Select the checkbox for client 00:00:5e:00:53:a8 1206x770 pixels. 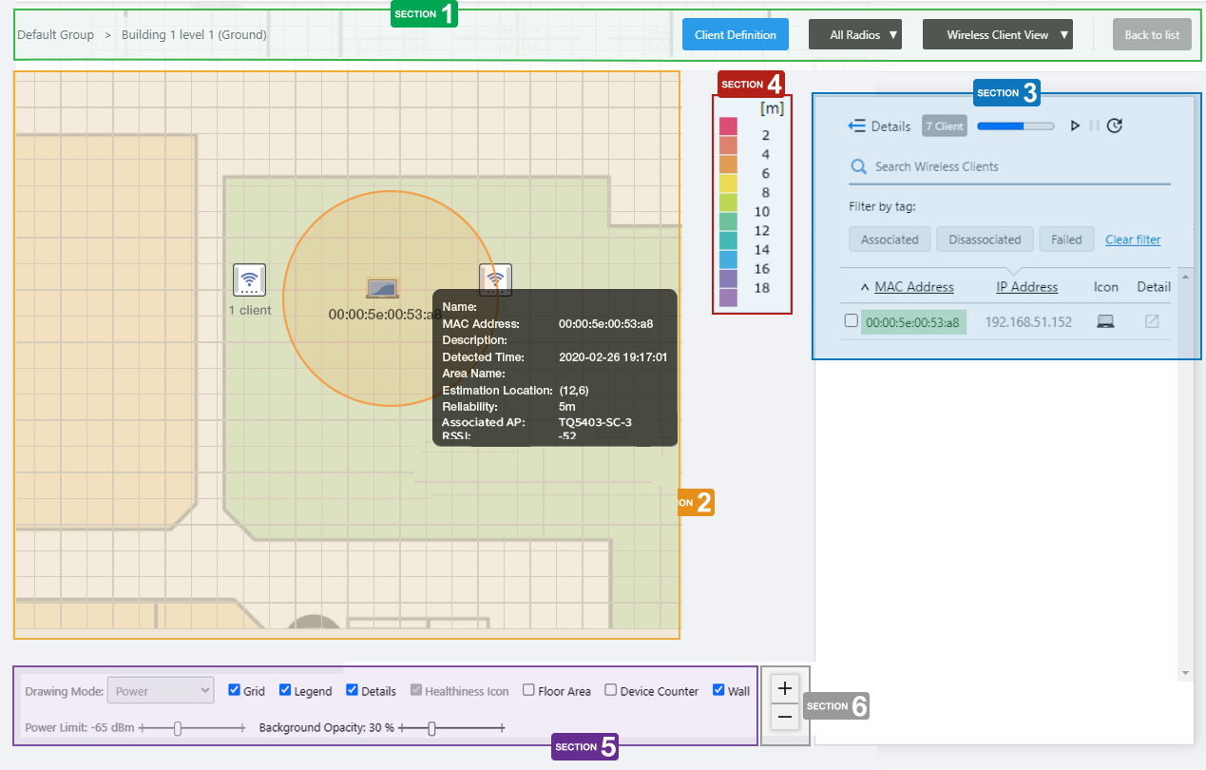[852, 321]
